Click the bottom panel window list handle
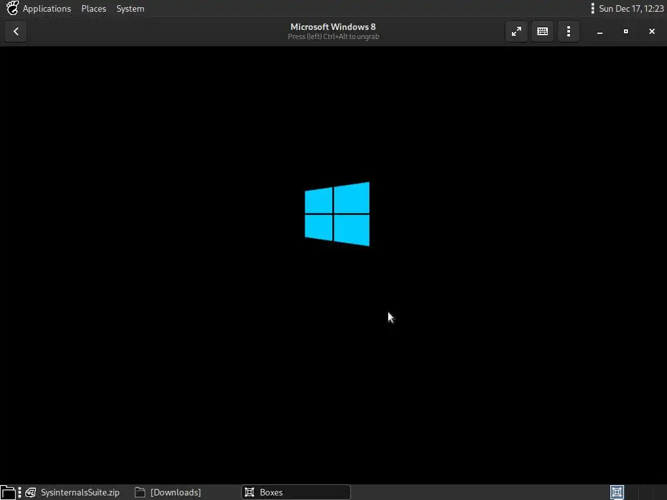667x500 pixels. (20, 492)
